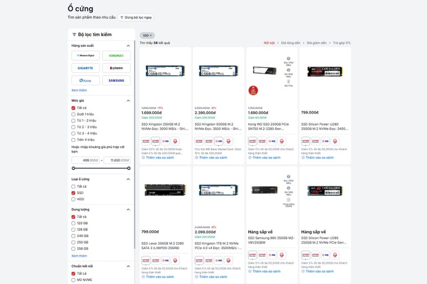Open the Silicon Power UD85 SSD product image
Image resolution: width=427 pixels, height=284 pixels.
coord(325,191)
